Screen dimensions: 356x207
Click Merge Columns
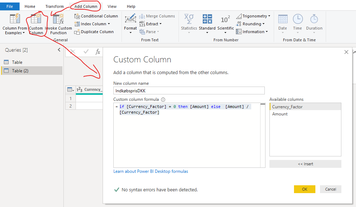157,16
